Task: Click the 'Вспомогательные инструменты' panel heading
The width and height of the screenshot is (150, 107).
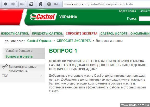Action: [x=22, y=69]
